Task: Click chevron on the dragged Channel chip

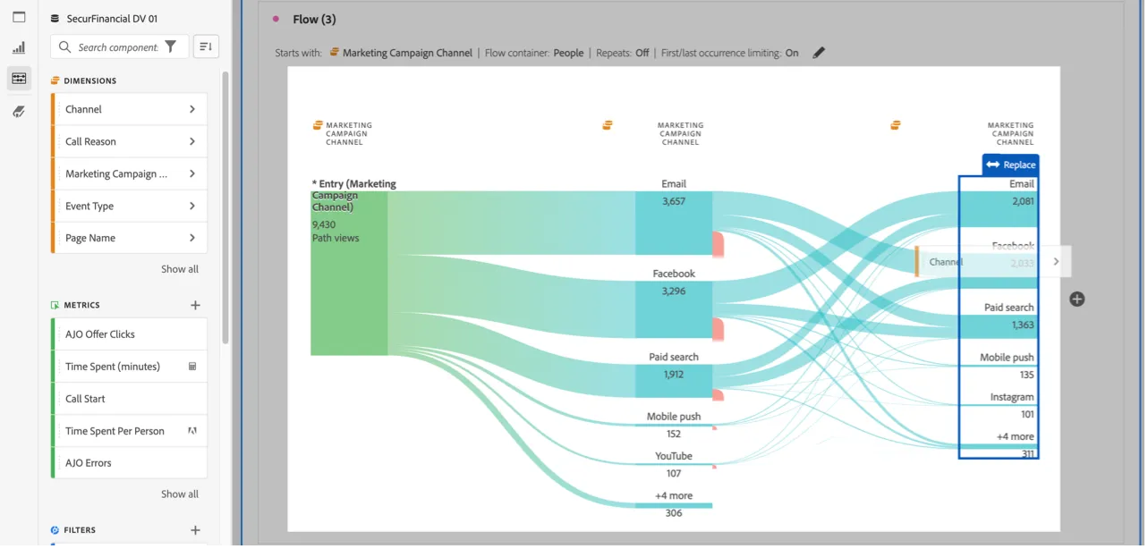Action: coord(1056,262)
